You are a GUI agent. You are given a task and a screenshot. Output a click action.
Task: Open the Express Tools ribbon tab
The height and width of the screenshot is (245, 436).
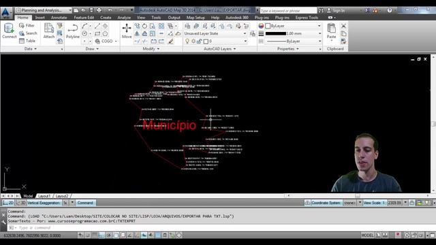pos(307,18)
